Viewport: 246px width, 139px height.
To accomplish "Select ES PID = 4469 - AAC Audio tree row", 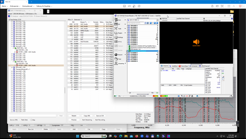I will point(36,66).
